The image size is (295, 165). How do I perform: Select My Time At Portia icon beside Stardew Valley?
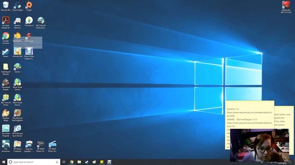6,100
